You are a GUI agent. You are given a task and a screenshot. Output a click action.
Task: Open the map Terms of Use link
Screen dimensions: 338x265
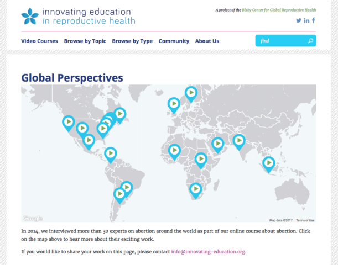click(305, 220)
